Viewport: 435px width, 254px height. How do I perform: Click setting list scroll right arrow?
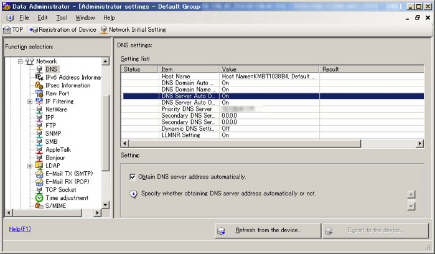pos(420,144)
